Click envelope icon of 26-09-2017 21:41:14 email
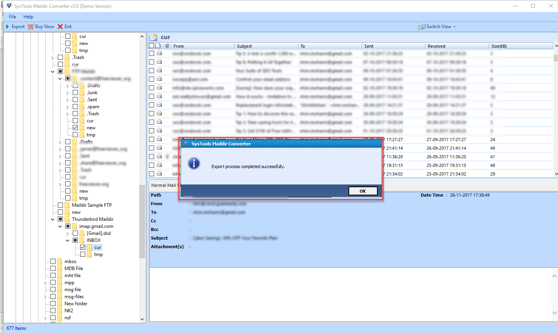The width and height of the screenshot is (558, 333). coord(159,148)
